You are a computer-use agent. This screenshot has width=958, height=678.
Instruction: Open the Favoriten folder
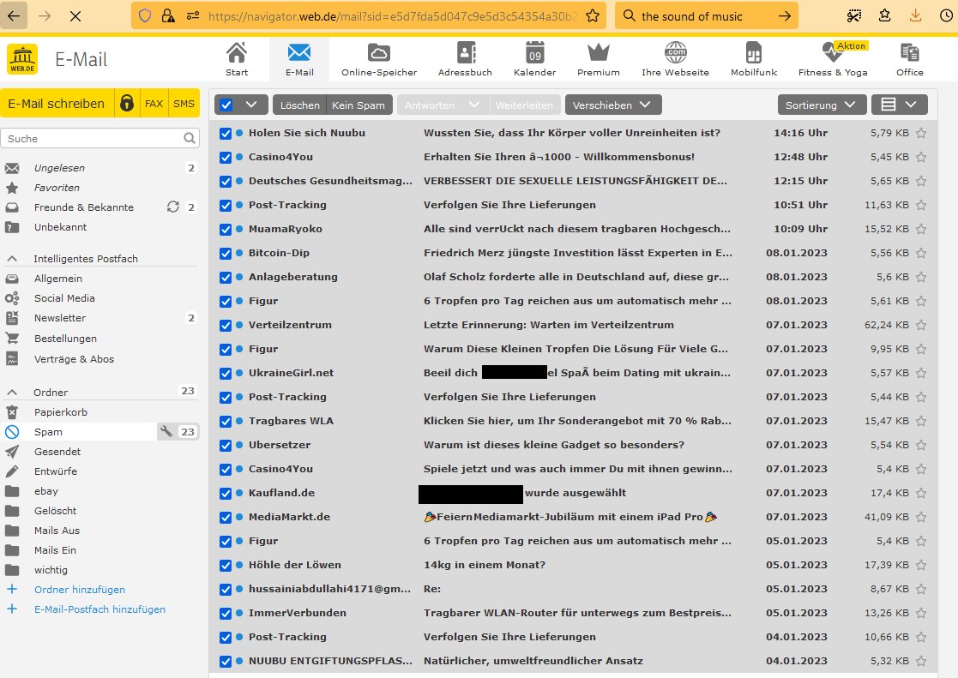pos(57,188)
